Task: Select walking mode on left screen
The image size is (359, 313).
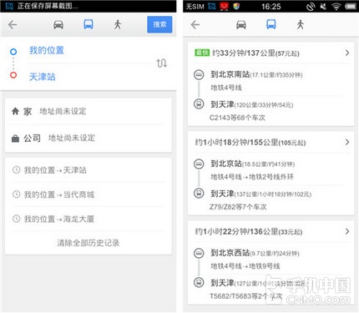Action: click(x=118, y=25)
